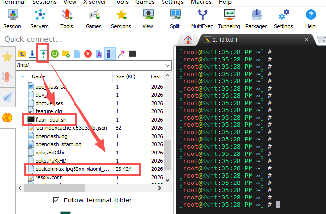Create a new file in SFTP panel
This screenshot has width=326, height=214.
(x=77, y=54)
